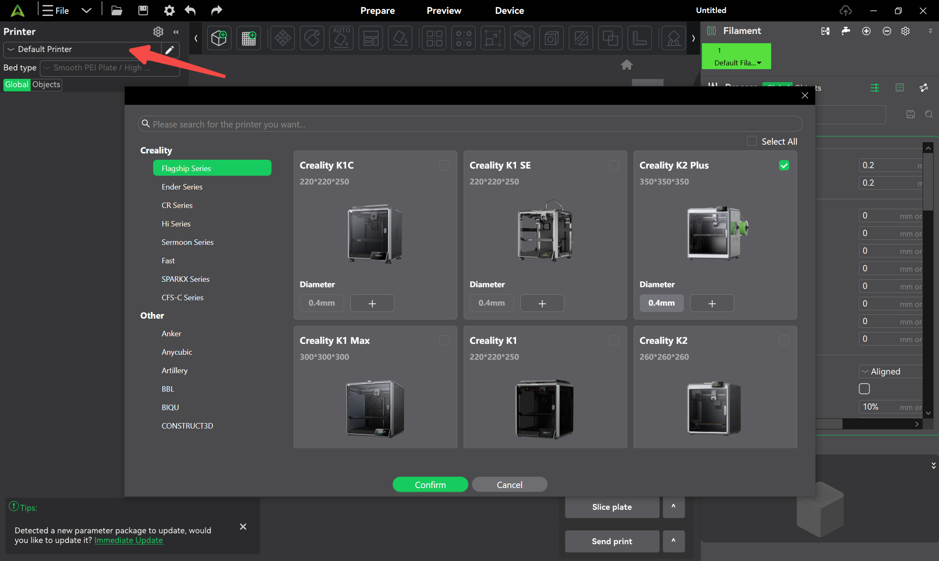Image resolution: width=939 pixels, height=561 pixels.
Task: Click the add filament plus icon
Action: pyautogui.click(x=866, y=31)
